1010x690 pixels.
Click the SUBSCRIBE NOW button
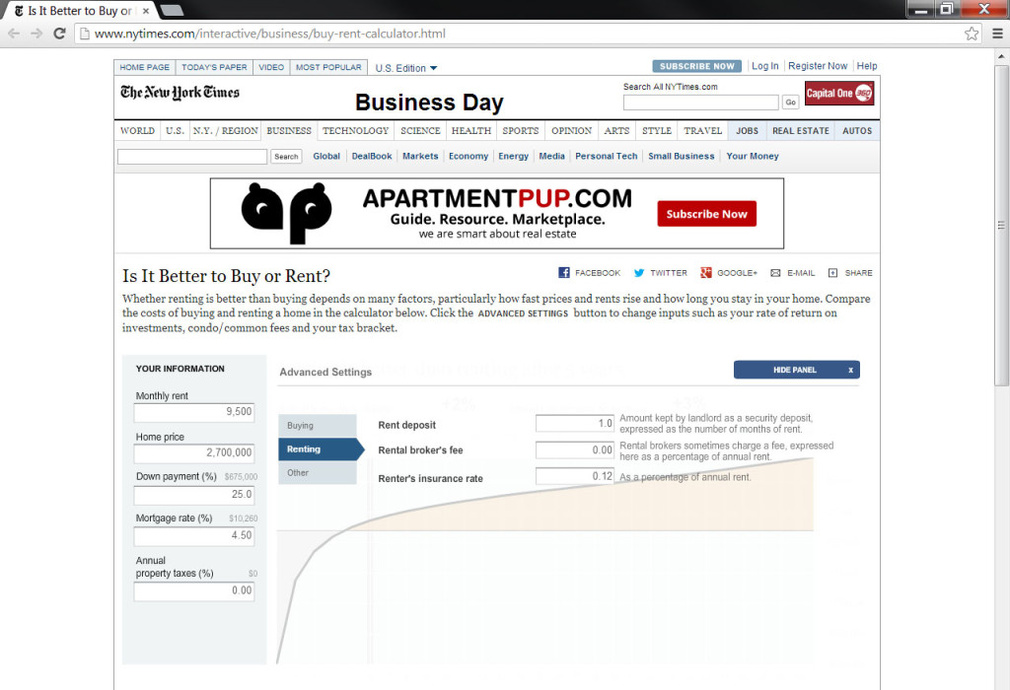pos(696,66)
